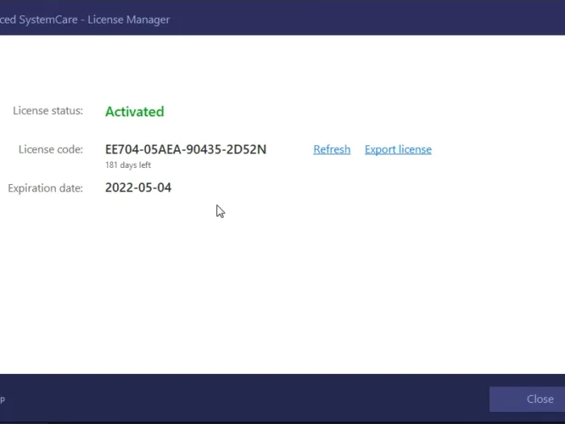Image resolution: width=565 pixels, height=424 pixels.
Task: Click the License Manager title text
Action: pos(131,19)
